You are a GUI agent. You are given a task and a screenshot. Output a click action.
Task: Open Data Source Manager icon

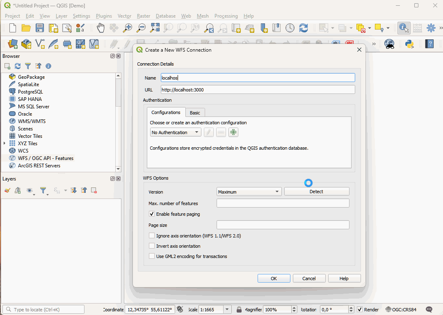click(13, 44)
